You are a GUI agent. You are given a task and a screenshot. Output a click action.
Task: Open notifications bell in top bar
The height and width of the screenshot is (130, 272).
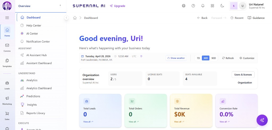coord(203,6)
